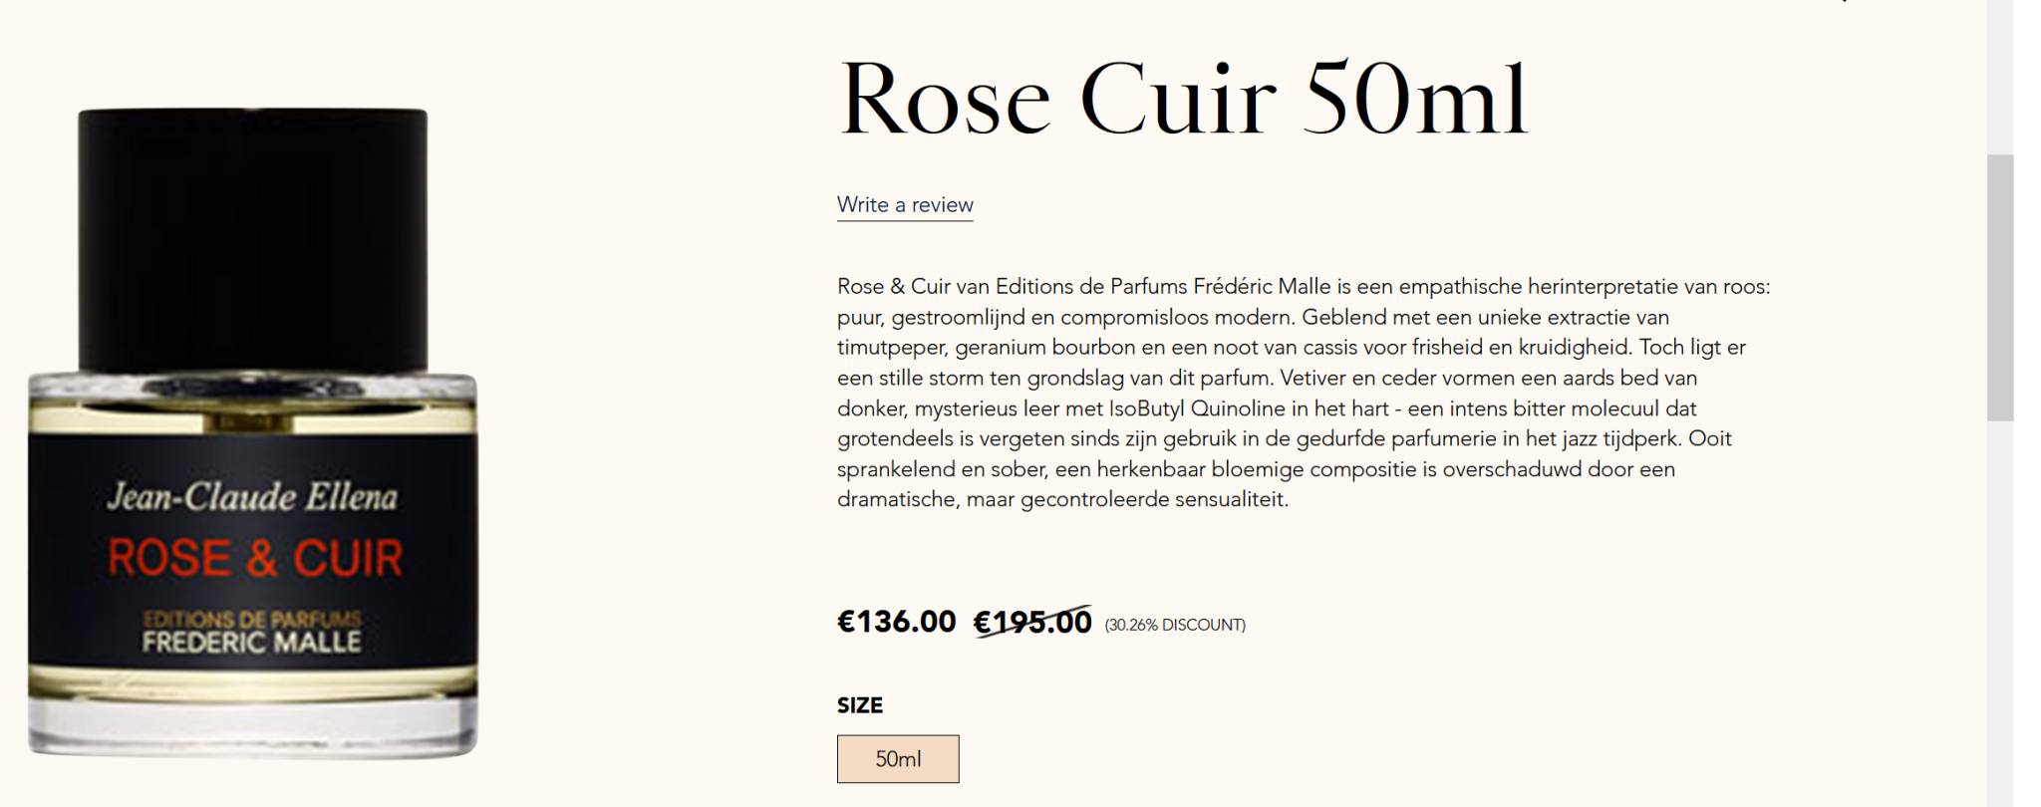
Task: Open the Write a review link
Action: click(905, 205)
